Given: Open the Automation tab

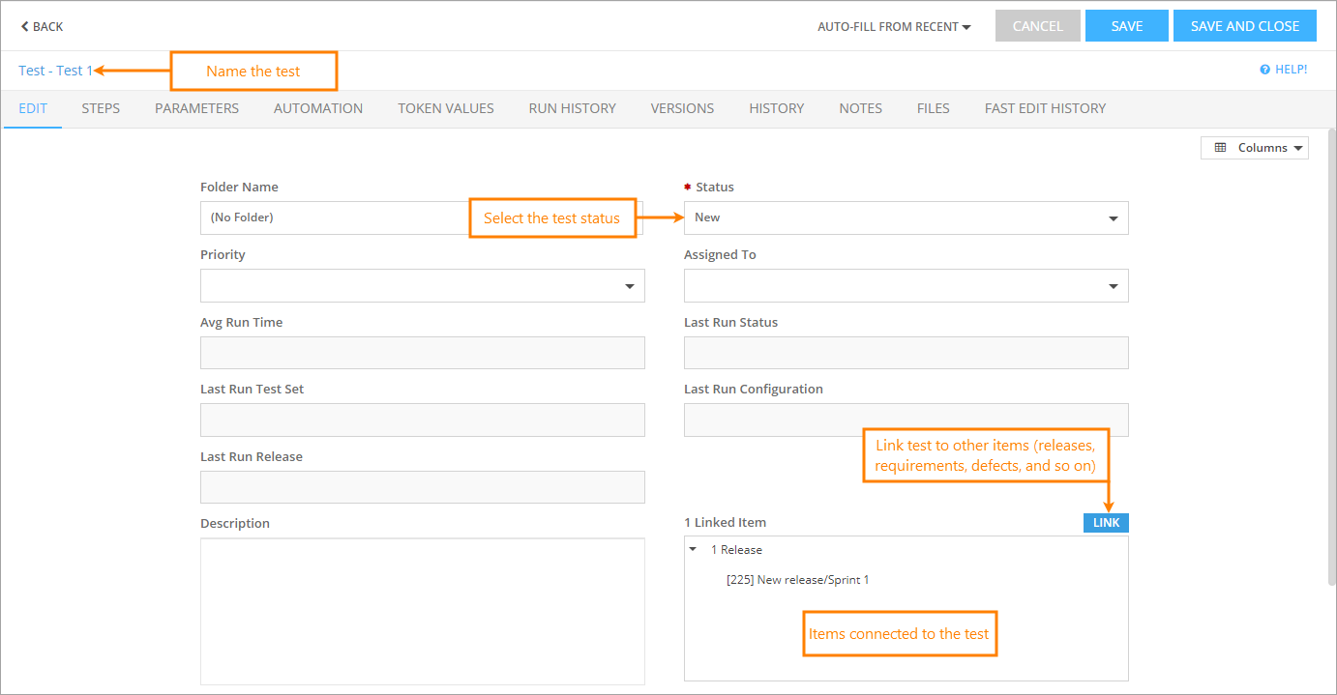Looking at the screenshot, I should coord(317,108).
